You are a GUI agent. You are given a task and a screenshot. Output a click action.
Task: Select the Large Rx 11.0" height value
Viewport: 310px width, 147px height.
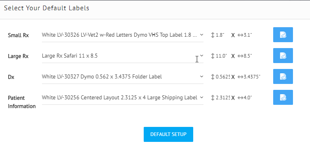tap(221, 56)
